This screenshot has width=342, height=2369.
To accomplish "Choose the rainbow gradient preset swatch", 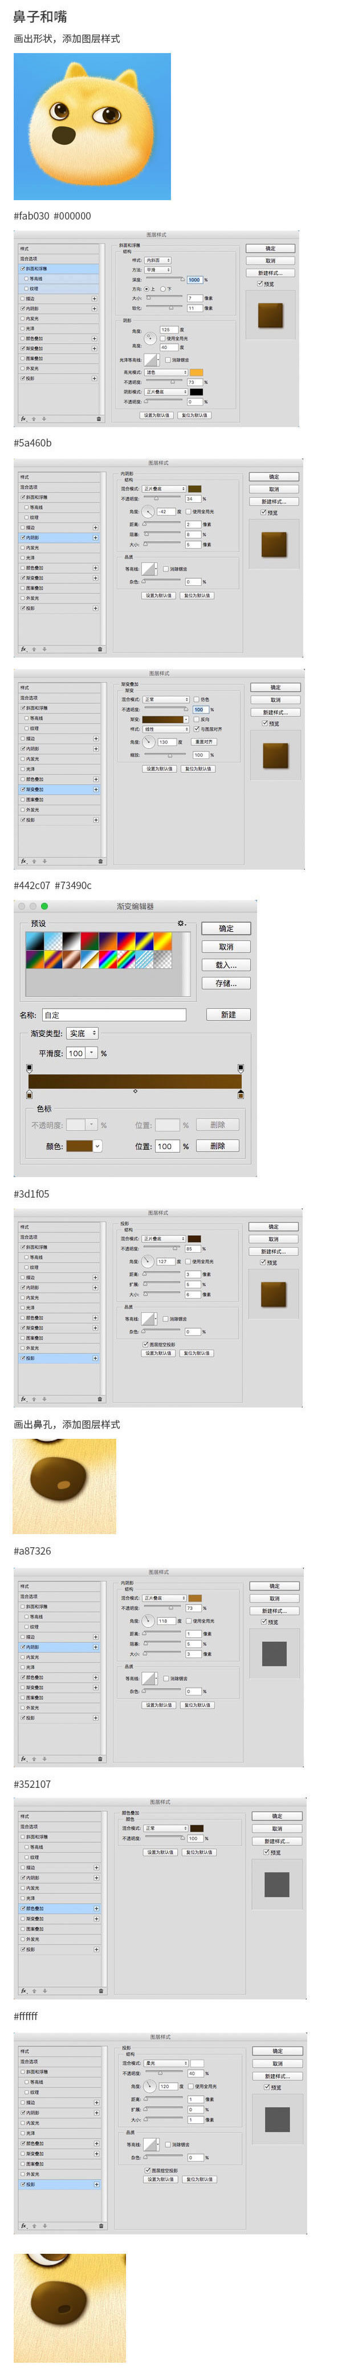I will pyautogui.click(x=109, y=959).
